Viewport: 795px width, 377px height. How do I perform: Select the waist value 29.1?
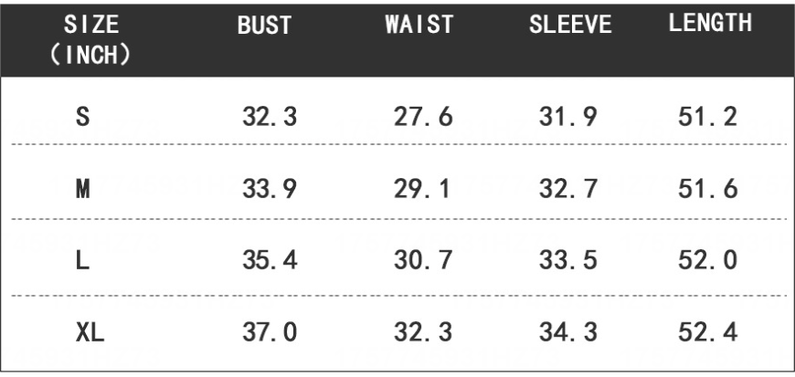click(x=423, y=189)
